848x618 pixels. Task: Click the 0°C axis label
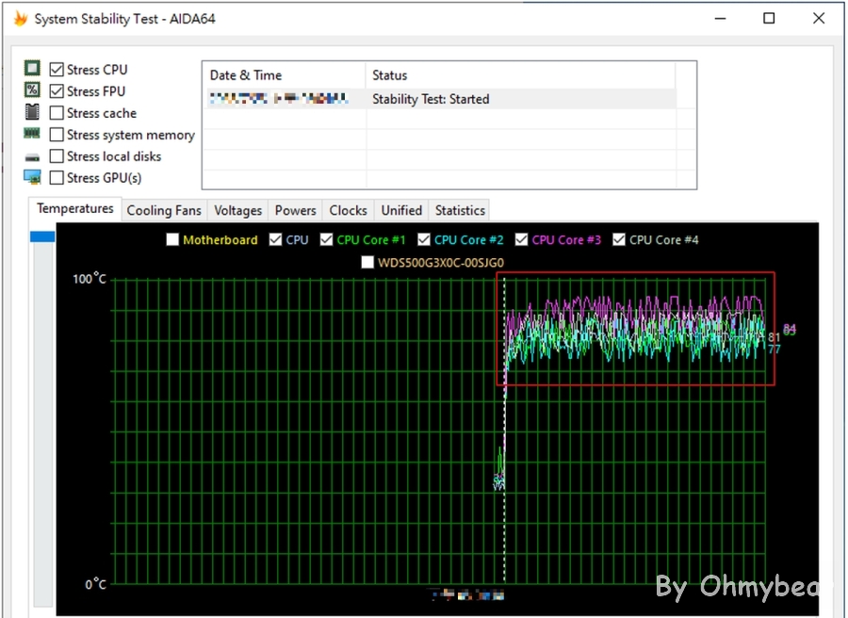click(x=96, y=584)
